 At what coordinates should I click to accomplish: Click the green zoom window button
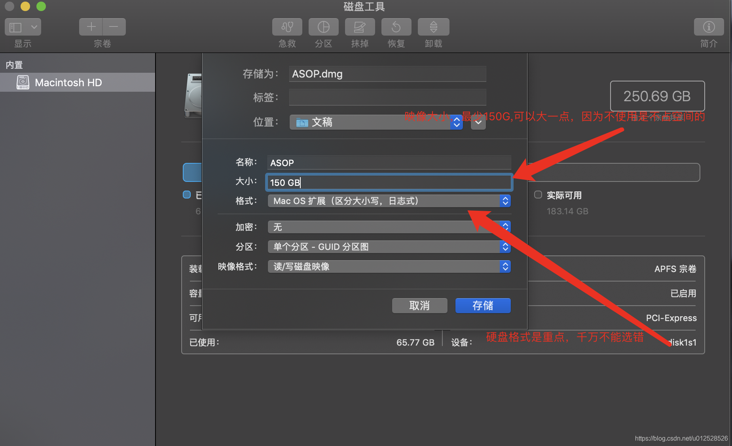(41, 6)
